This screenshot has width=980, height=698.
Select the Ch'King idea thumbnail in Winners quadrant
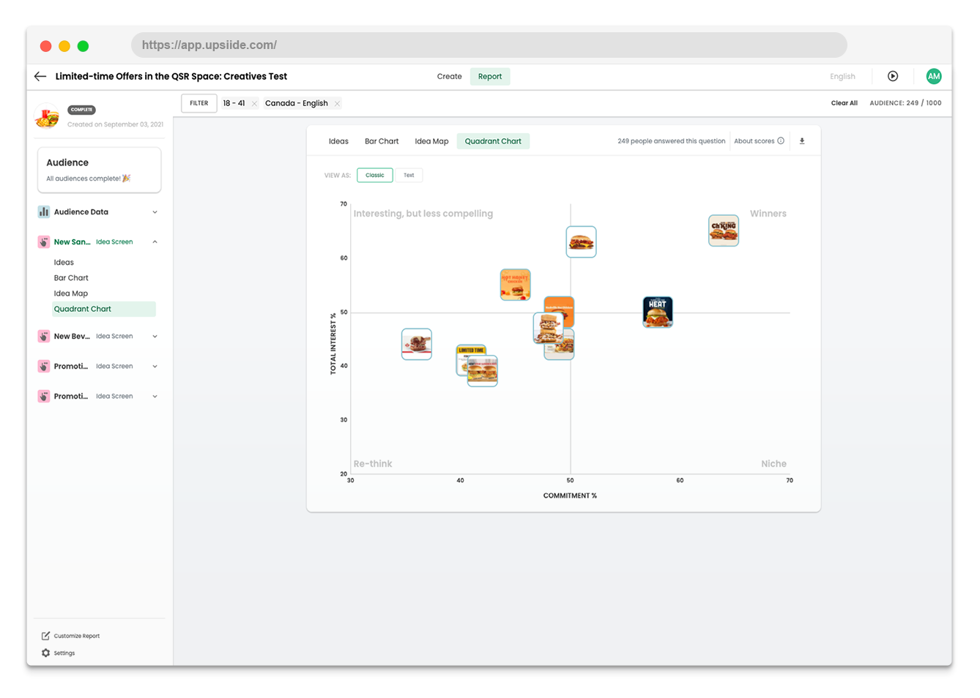724,230
